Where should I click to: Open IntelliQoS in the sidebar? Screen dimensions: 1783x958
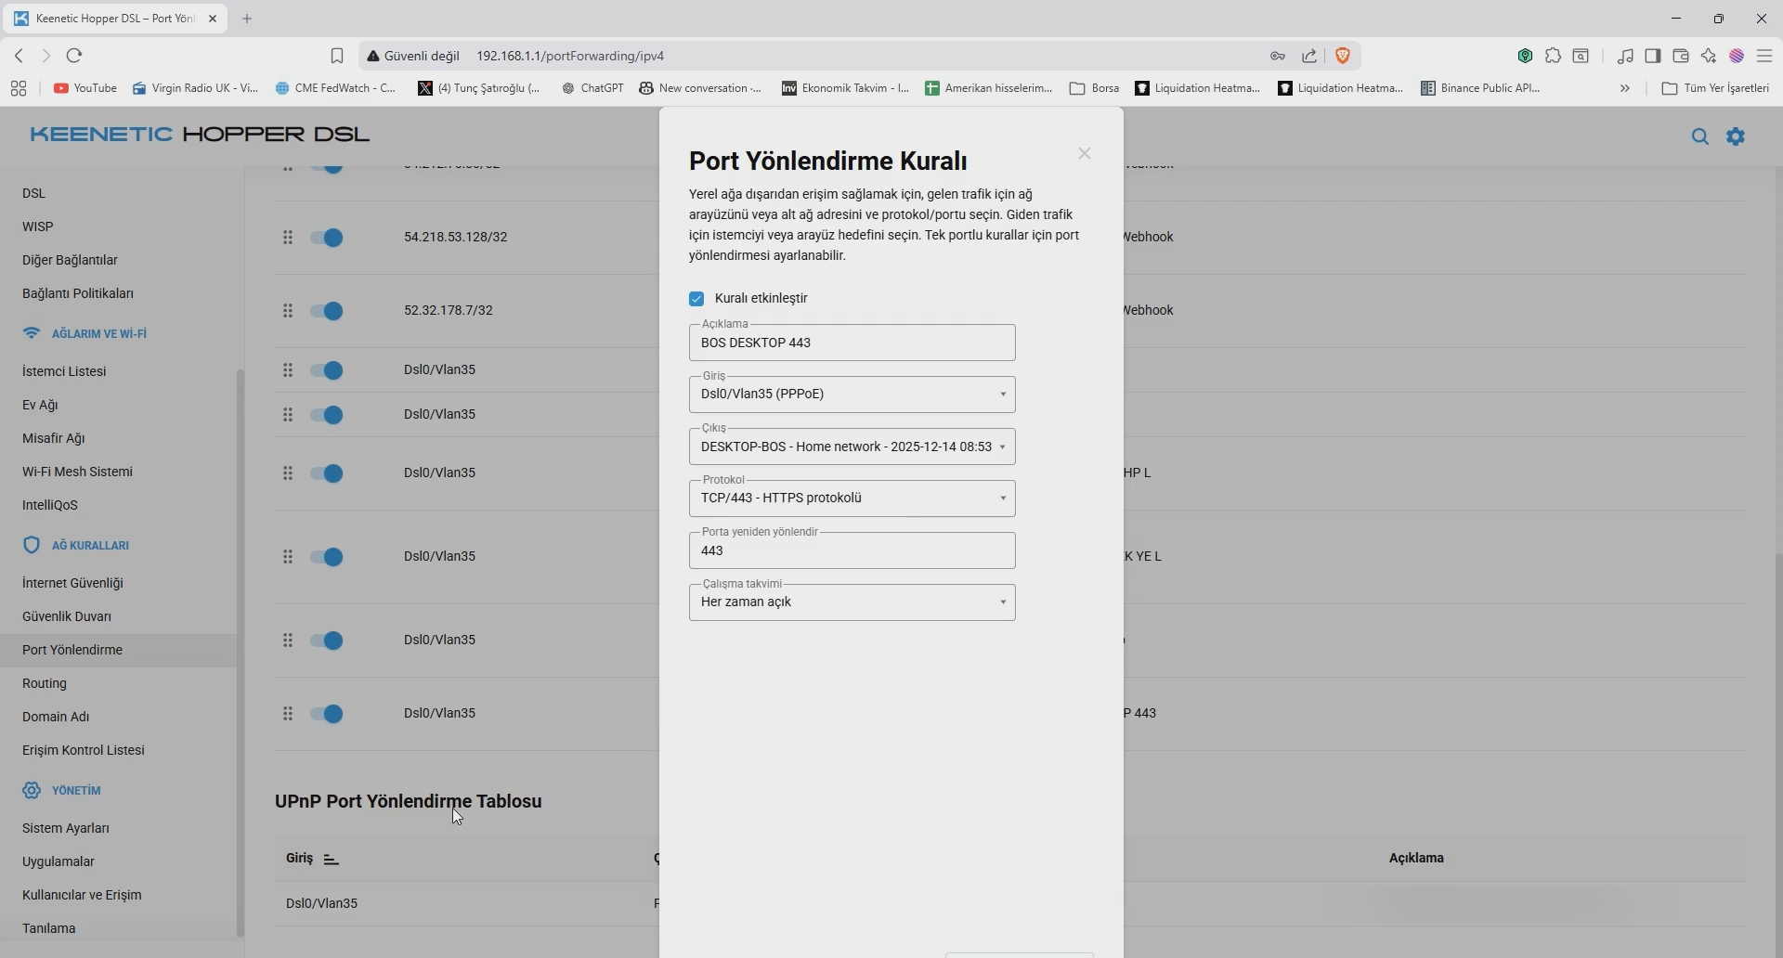50,505
